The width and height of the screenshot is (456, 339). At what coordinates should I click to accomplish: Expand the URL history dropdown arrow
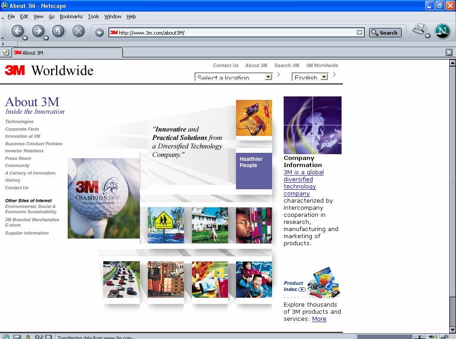pos(360,32)
